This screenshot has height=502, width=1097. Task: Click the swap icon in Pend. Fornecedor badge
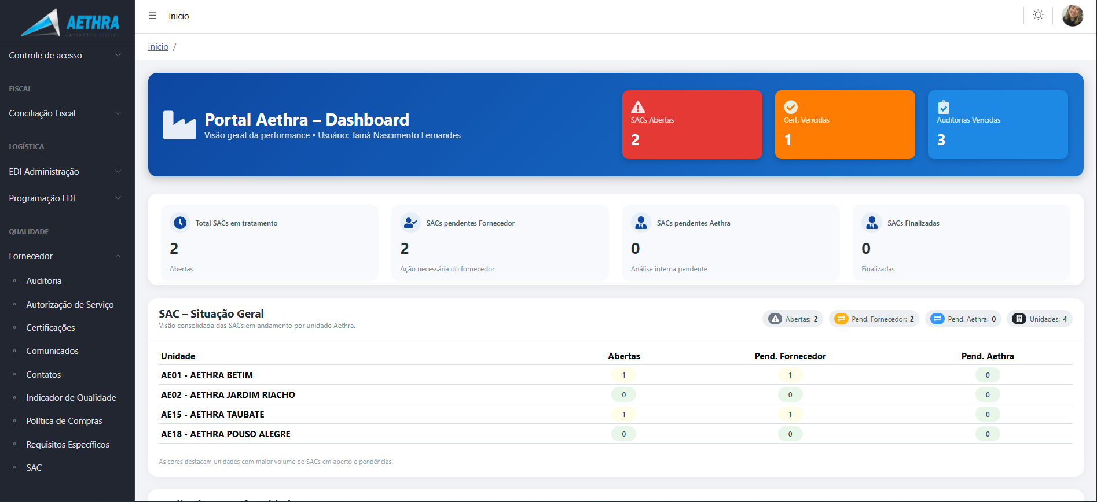(841, 319)
